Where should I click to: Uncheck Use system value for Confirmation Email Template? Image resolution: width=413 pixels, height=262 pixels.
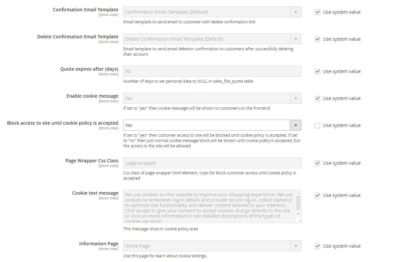click(317, 12)
